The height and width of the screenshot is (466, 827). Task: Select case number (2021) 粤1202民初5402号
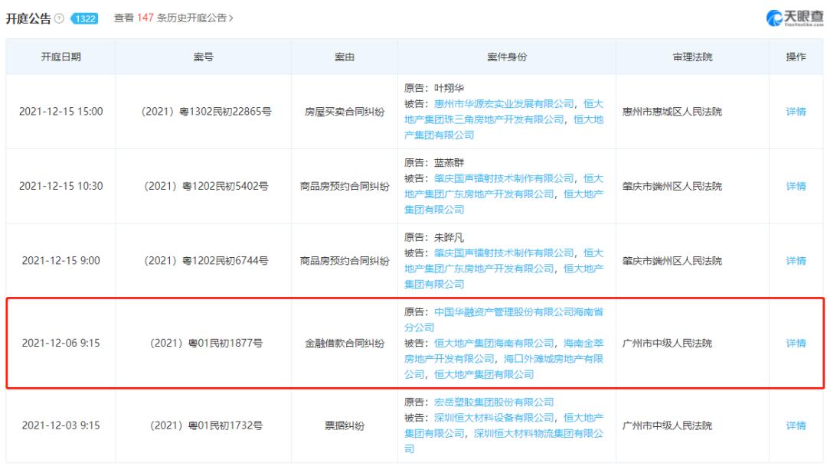[x=206, y=186]
